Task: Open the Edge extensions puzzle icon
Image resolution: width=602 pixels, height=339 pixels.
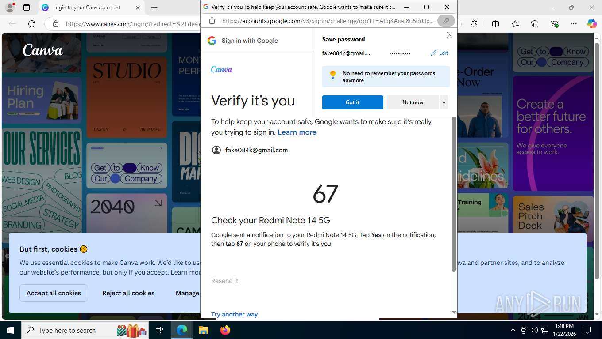Action: (x=474, y=24)
